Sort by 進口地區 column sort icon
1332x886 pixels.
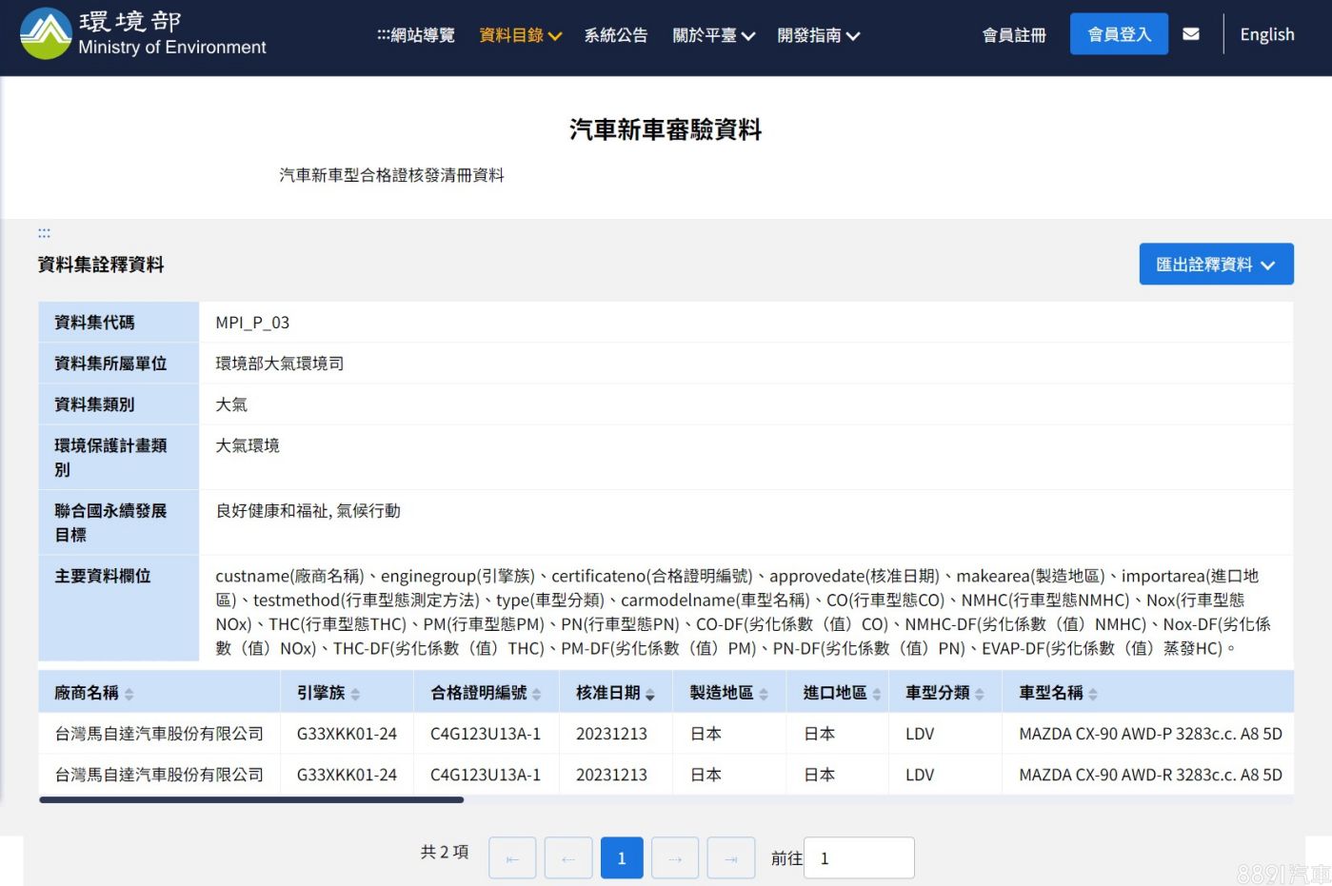(877, 695)
